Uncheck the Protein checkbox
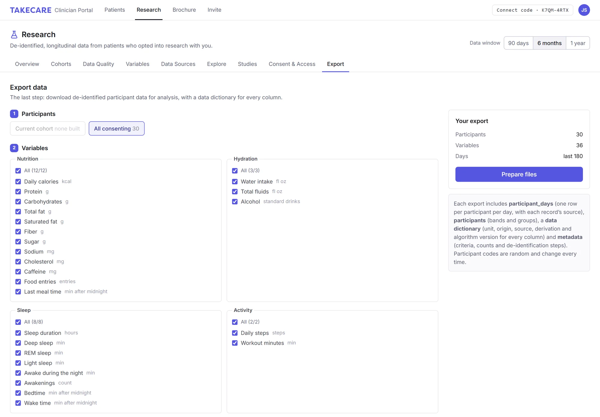600x417 pixels. pyautogui.click(x=18, y=192)
